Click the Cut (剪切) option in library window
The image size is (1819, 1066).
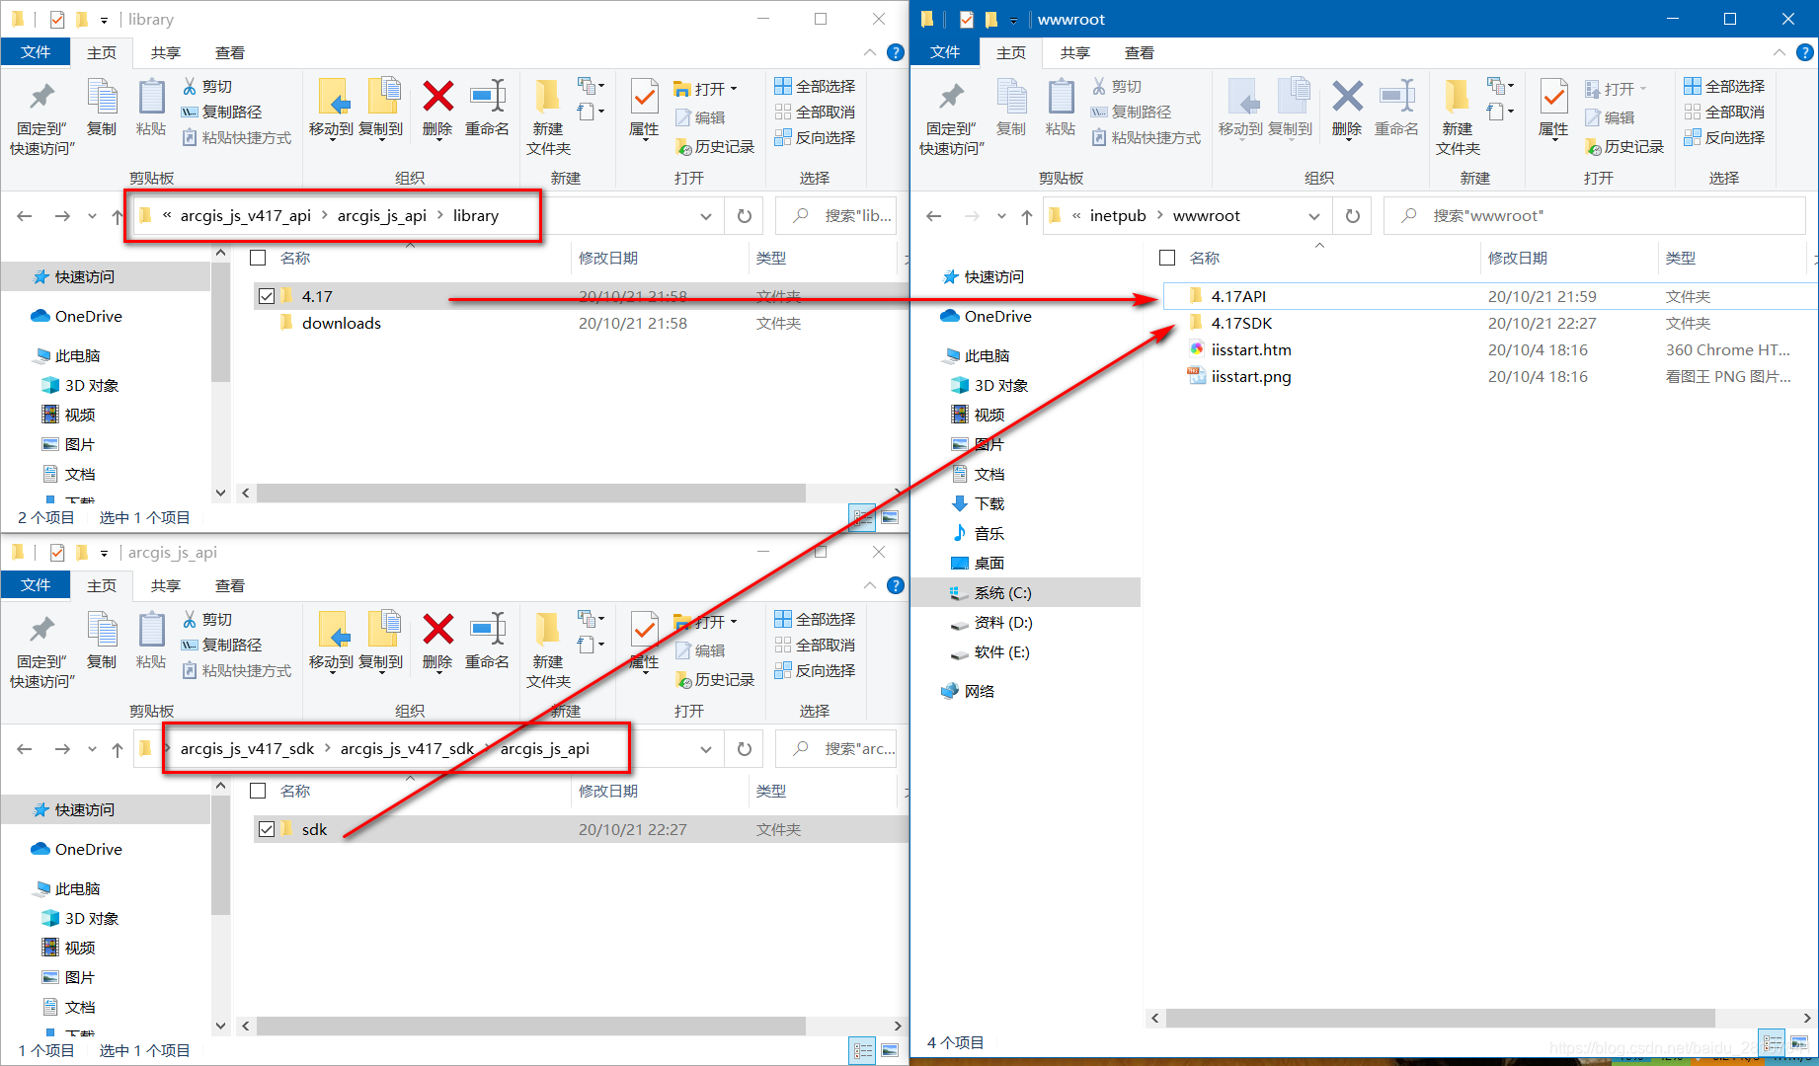[x=207, y=87]
